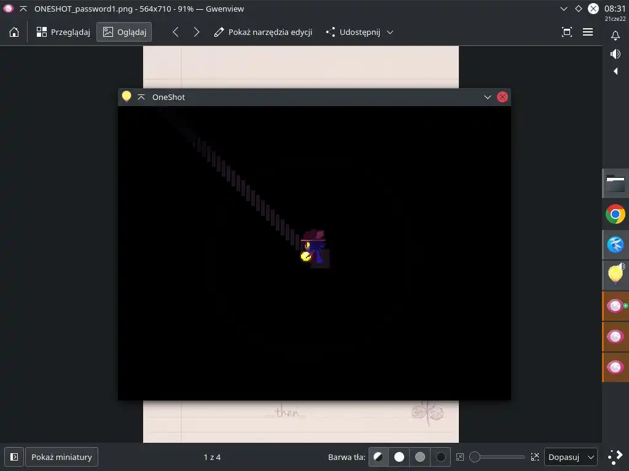Click the zoom slider handle
Screen dimensions: 629x471
(x=475, y=457)
